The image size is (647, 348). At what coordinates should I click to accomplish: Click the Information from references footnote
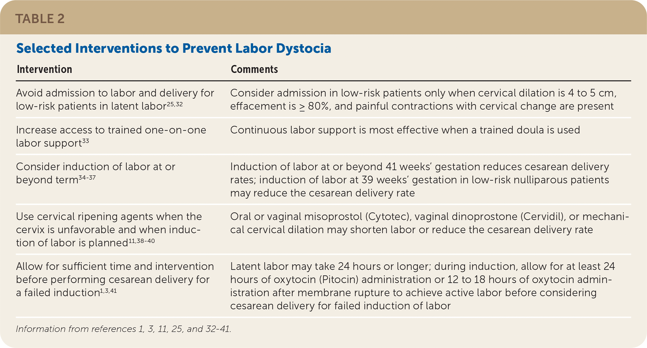(123, 329)
